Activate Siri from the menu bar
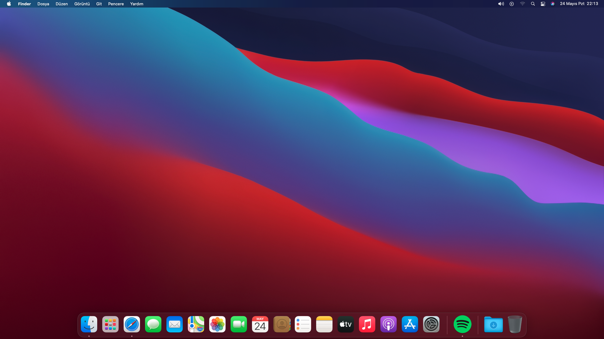This screenshot has width=604, height=339. 553,4
